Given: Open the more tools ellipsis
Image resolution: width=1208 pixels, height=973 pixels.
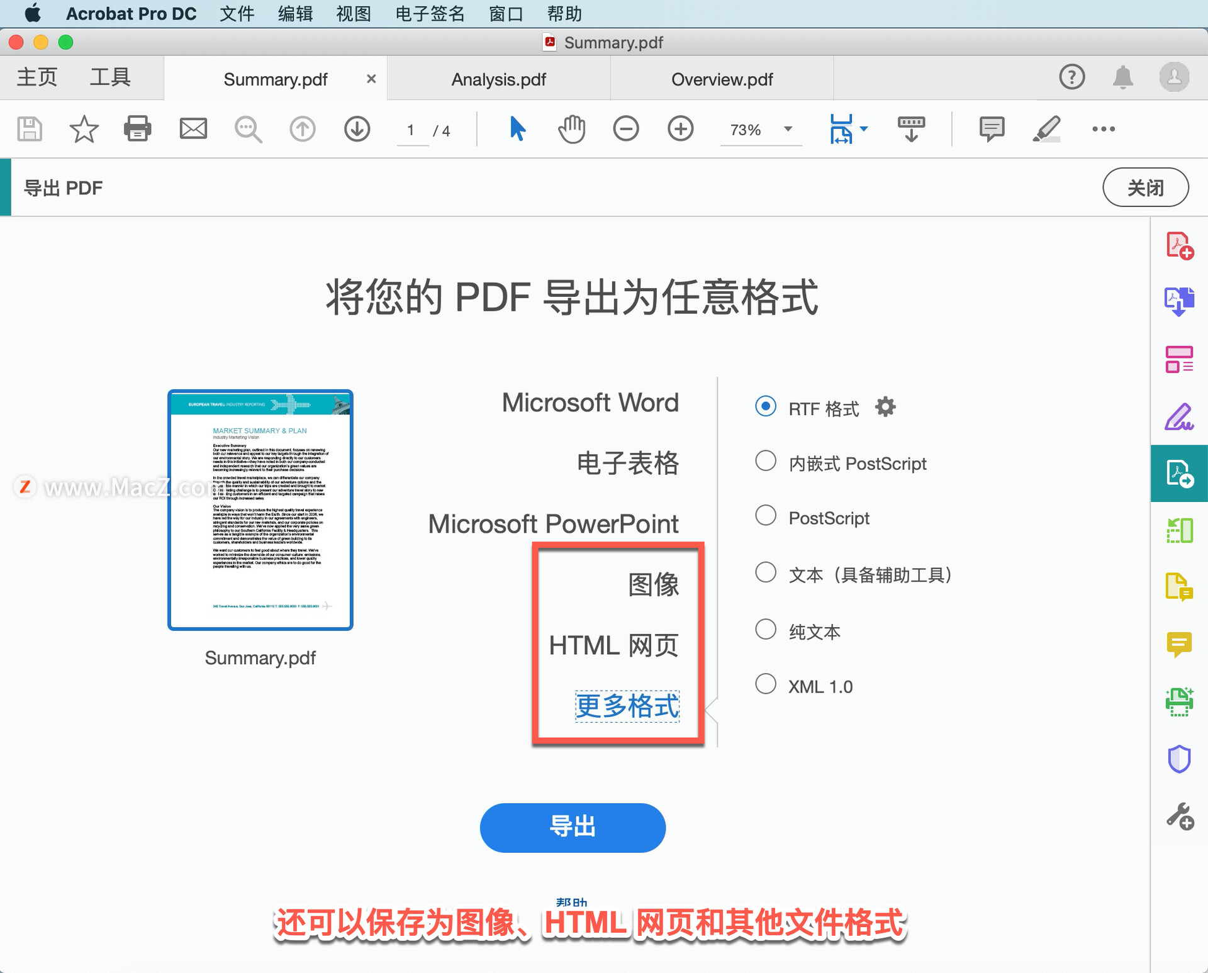Looking at the screenshot, I should tap(1104, 129).
